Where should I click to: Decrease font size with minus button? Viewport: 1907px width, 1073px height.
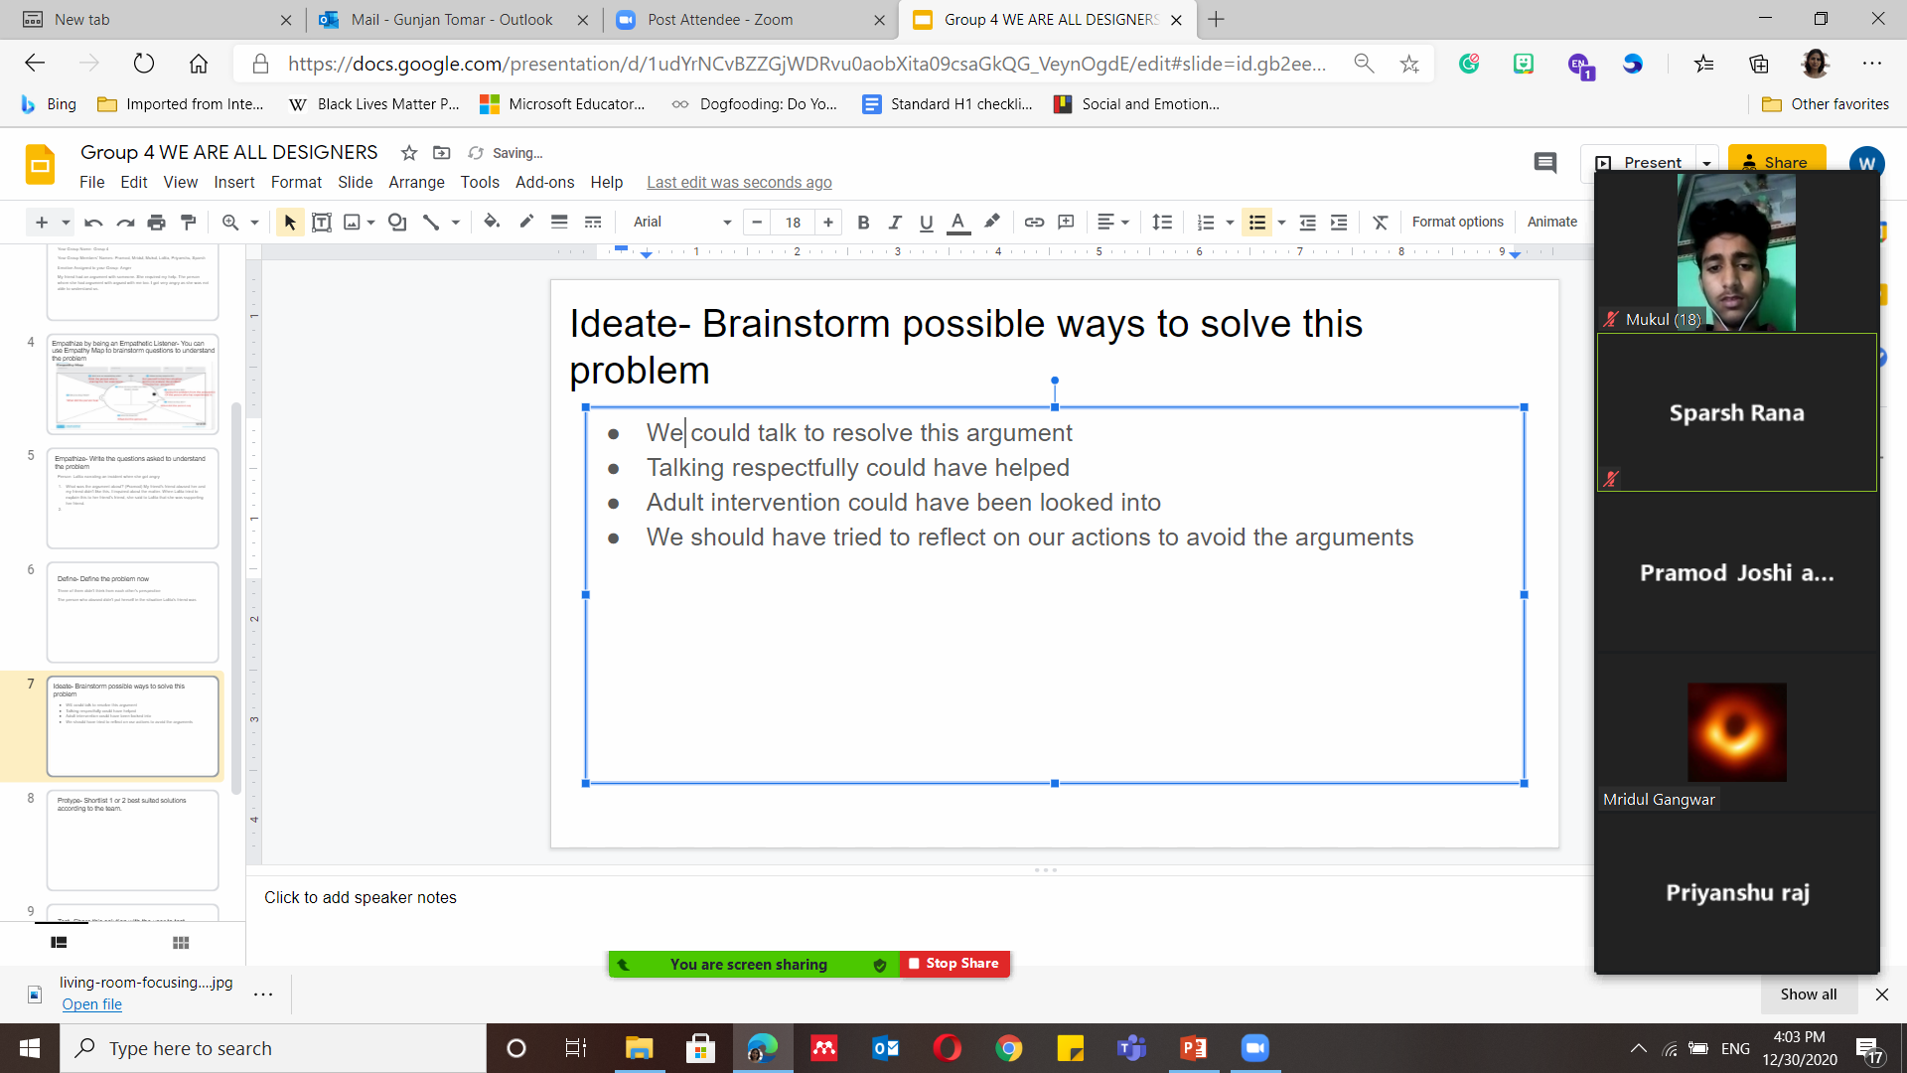coord(757,223)
